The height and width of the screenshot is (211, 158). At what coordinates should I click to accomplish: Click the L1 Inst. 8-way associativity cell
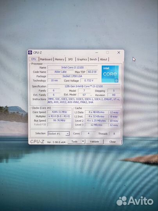[x=114, y=116]
